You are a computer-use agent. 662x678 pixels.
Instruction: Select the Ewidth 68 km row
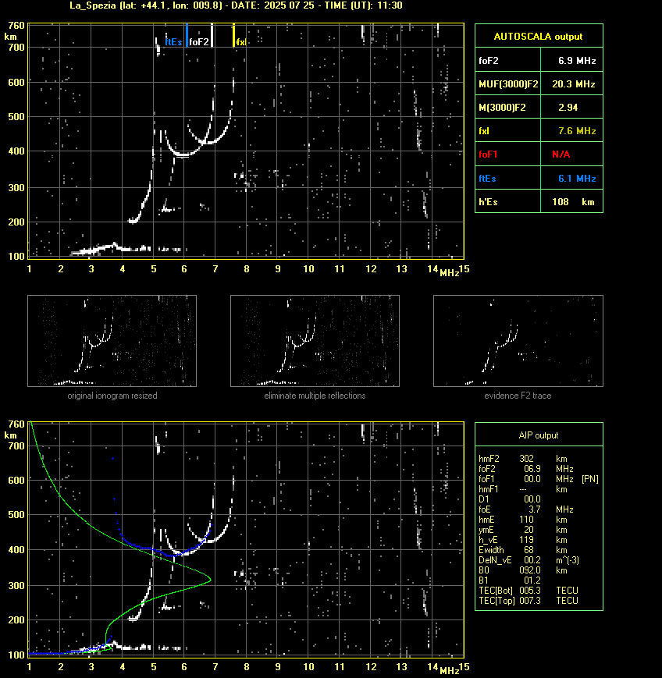click(523, 550)
